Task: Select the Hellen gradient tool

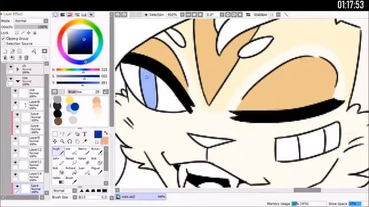Action: (58, 180)
